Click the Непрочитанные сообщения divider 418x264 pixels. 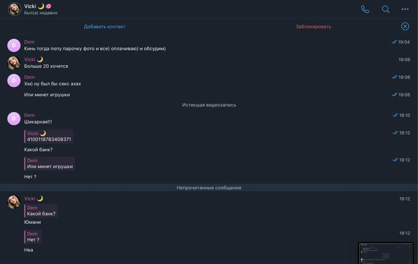point(209,188)
